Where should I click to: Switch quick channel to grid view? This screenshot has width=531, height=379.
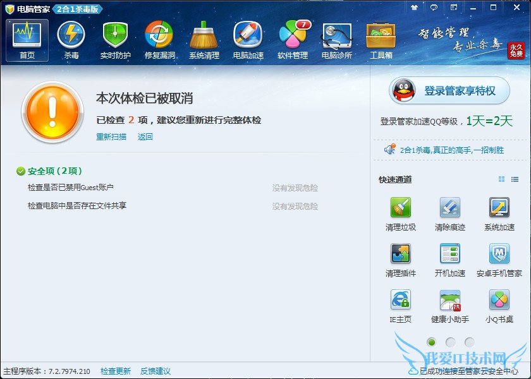pos(501,179)
